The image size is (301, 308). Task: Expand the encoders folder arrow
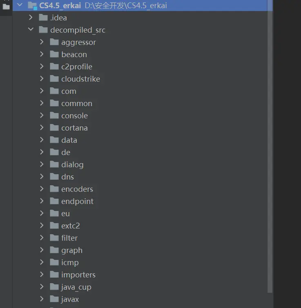pos(42,189)
